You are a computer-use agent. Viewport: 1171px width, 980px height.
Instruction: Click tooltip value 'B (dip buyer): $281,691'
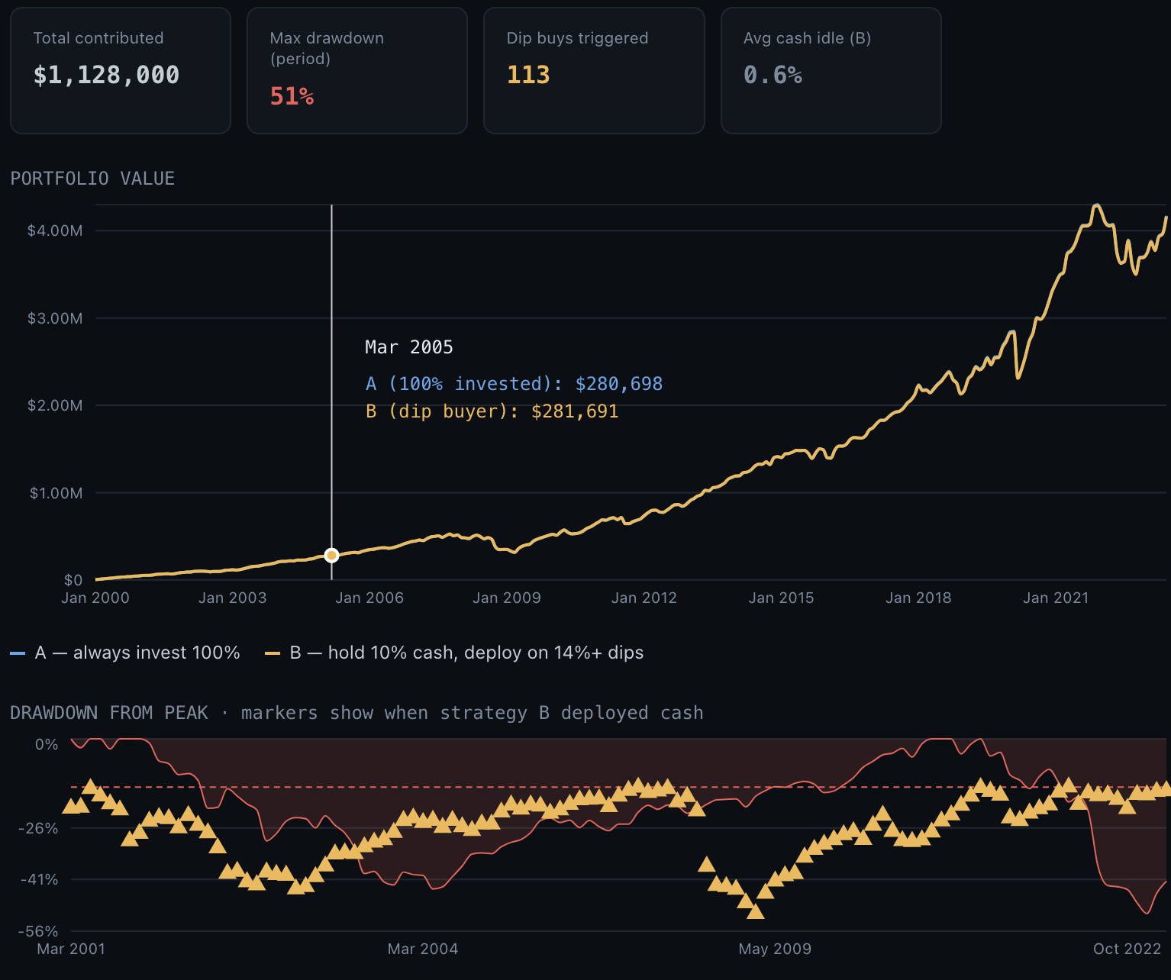tap(492, 411)
